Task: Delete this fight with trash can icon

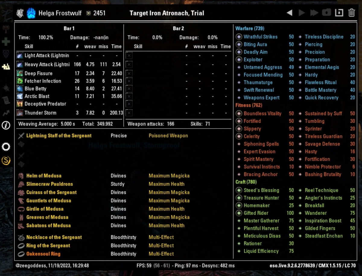Action: click(x=351, y=13)
